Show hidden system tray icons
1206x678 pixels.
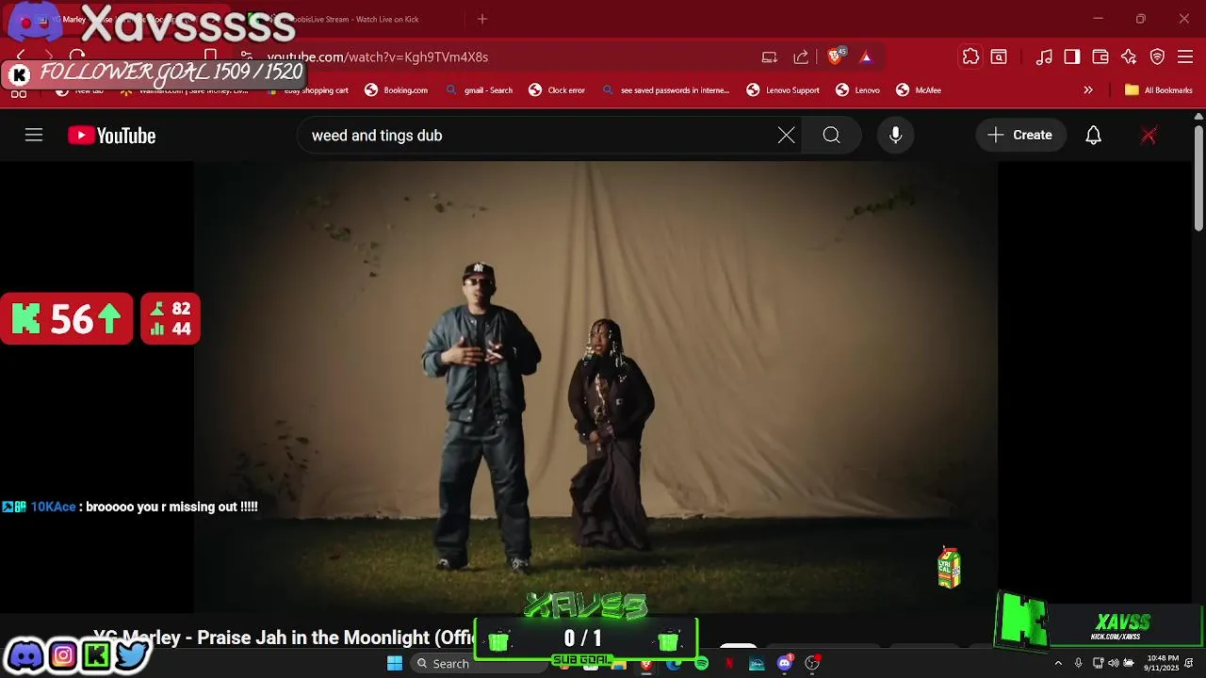1058,664
